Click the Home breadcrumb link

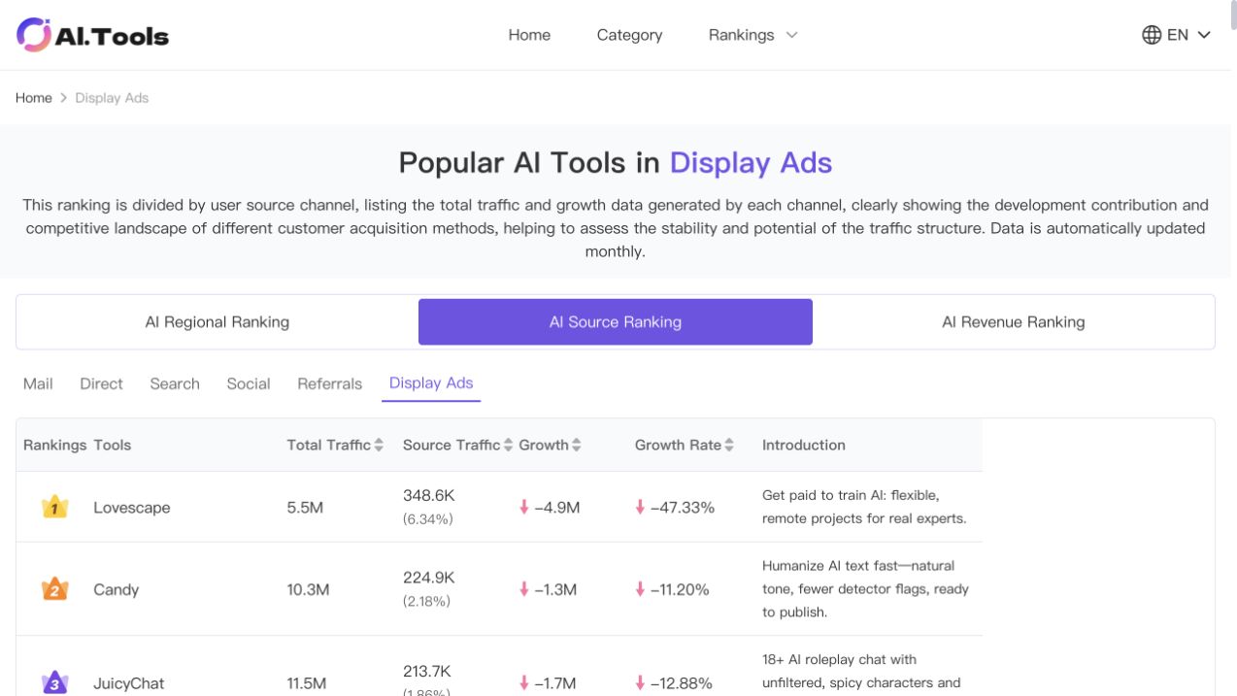[34, 98]
